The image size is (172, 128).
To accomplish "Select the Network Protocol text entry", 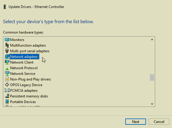I will [24, 68].
